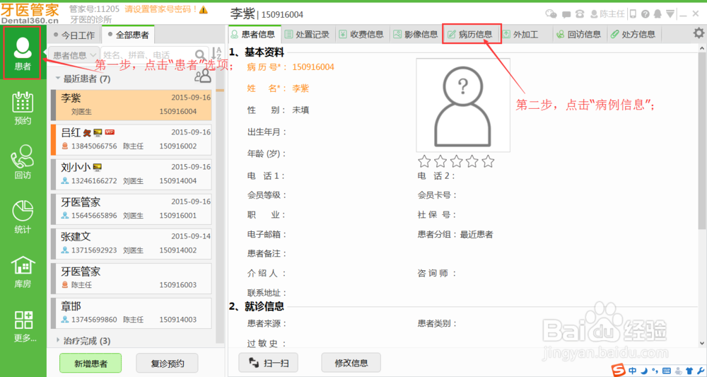Image resolution: width=707 pixels, height=377 pixels.
Task: Click the 请设置管家号密码 link
Action: click(x=161, y=9)
